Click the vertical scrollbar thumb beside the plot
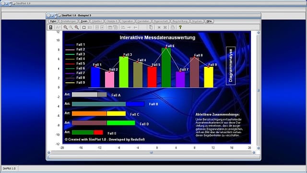Viewport: 307px width, 173px height. coord(259,90)
